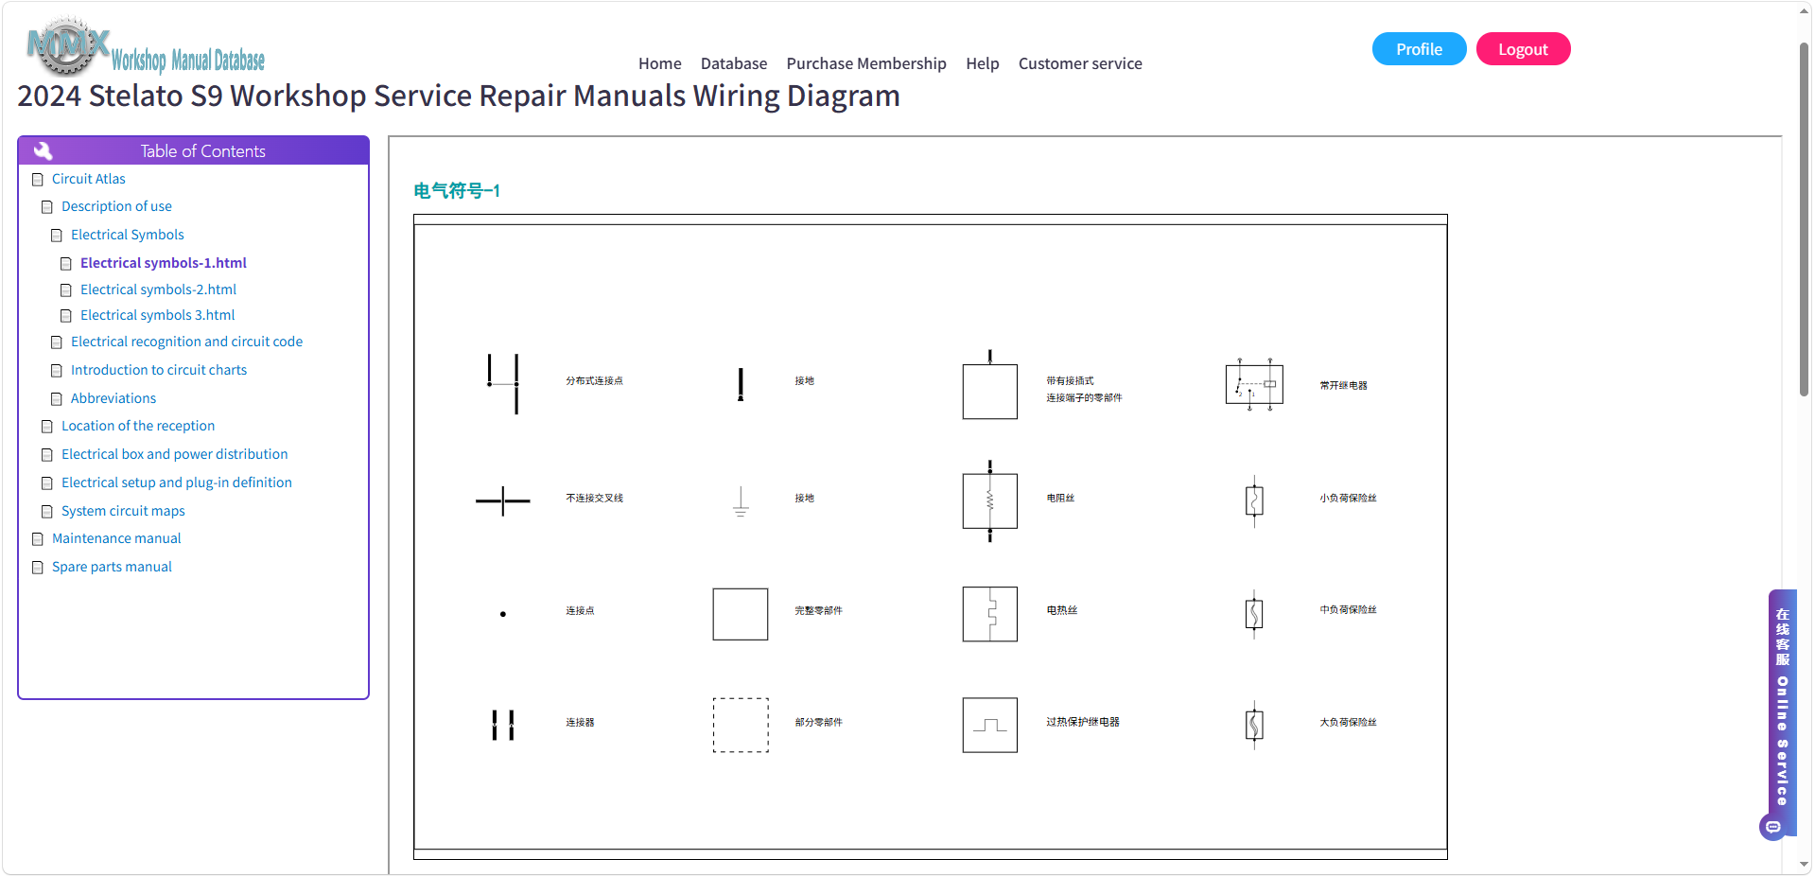The width and height of the screenshot is (1815, 877).
Task: Go to the Database page
Action: 734,63
